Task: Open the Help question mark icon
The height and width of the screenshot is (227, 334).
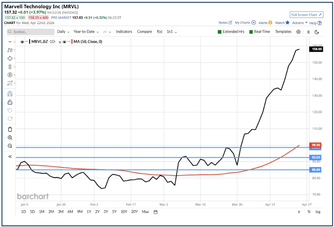Action: coord(319,23)
